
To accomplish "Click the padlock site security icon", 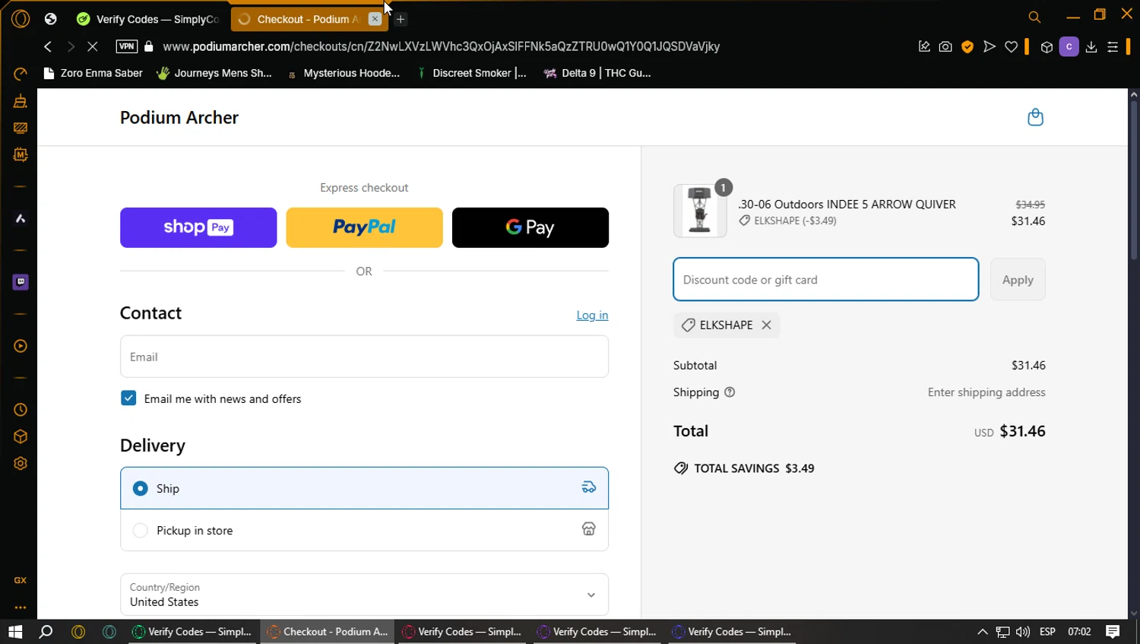I will pyautogui.click(x=149, y=46).
